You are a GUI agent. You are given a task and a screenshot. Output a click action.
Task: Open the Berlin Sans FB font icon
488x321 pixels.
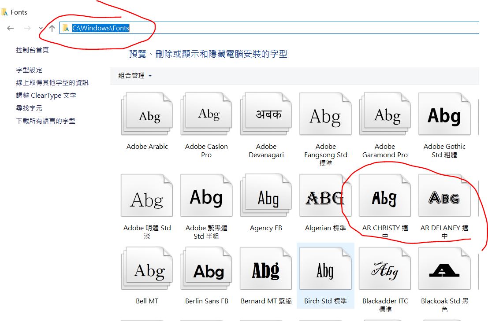click(206, 268)
